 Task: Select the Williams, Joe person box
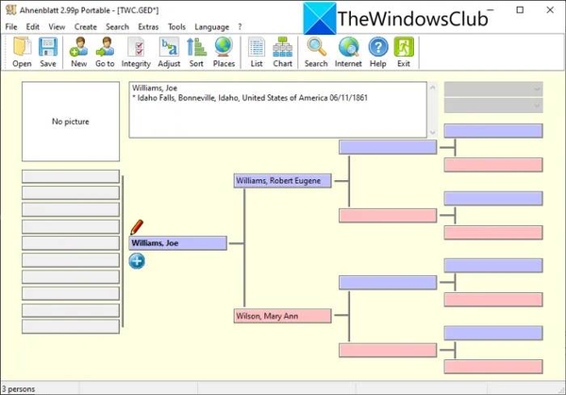coord(178,243)
